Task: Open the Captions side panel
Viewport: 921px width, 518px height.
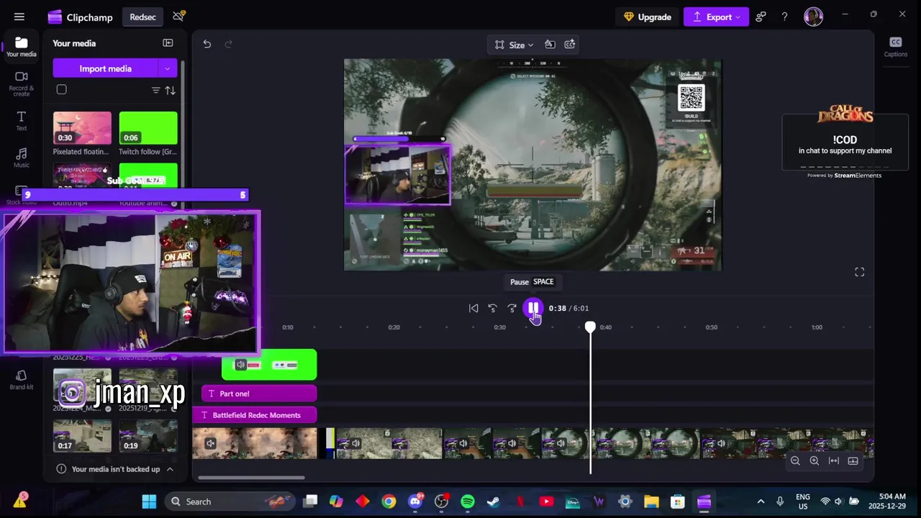Action: pos(895,47)
